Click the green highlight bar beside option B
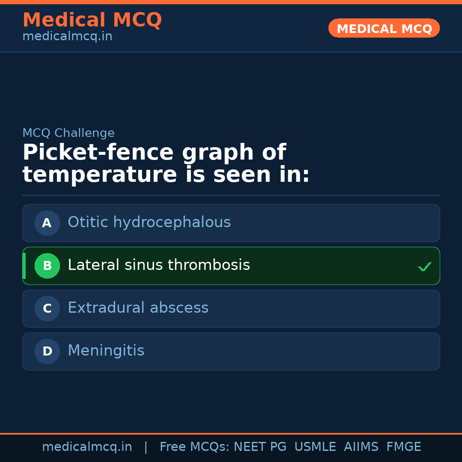The image size is (462, 462). [x=24, y=266]
